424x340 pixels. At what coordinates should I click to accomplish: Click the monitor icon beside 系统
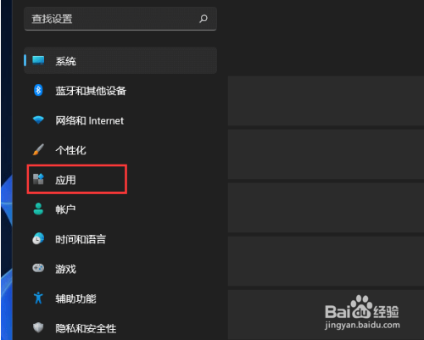click(x=38, y=60)
